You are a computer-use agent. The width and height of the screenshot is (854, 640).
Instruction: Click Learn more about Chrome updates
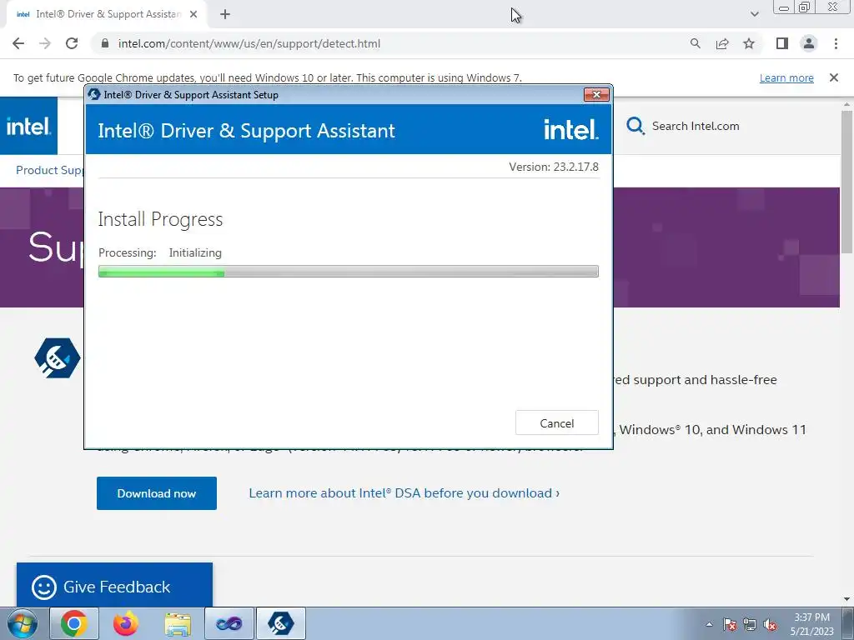click(786, 77)
